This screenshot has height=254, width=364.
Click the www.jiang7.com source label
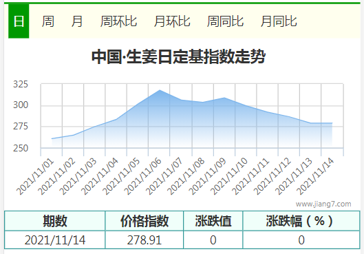tap(323, 204)
